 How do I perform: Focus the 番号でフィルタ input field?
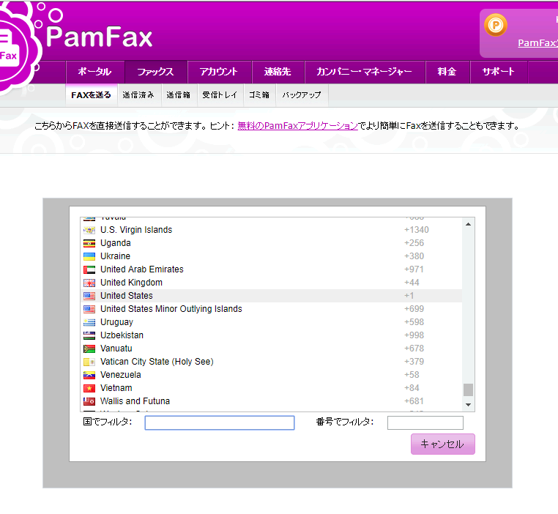tap(425, 422)
